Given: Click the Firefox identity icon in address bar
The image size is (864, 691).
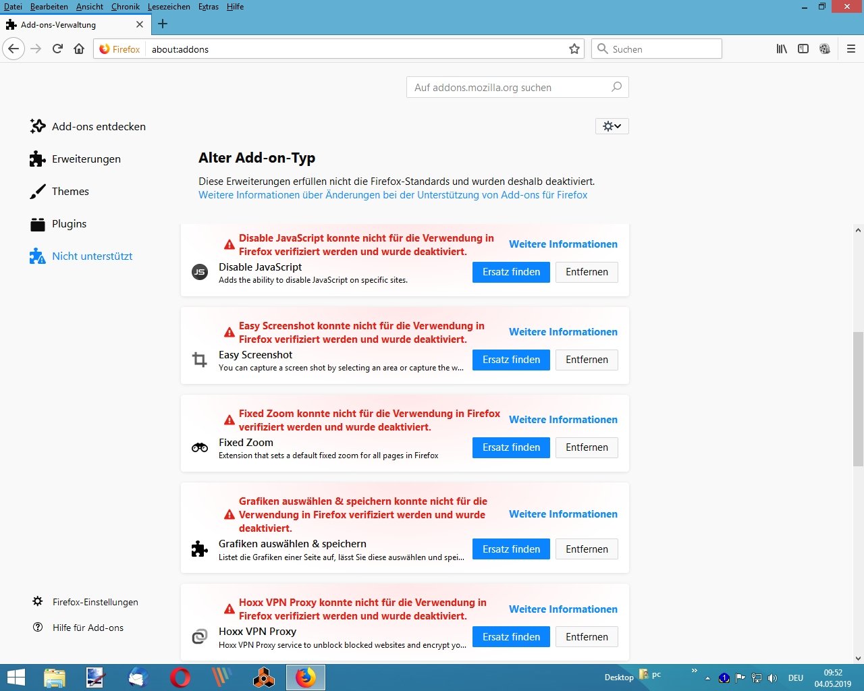Looking at the screenshot, I should [119, 49].
